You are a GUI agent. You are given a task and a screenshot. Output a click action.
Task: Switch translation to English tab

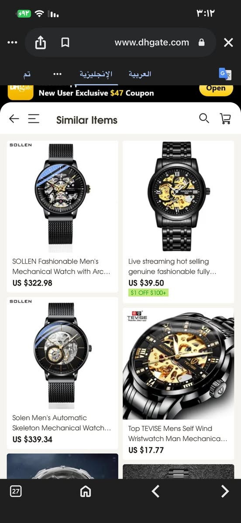[x=96, y=74]
